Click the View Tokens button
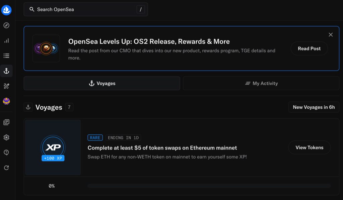 [309, 147]
